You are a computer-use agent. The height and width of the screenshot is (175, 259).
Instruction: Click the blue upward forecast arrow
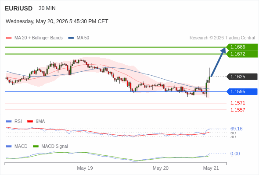click(218, 62)
